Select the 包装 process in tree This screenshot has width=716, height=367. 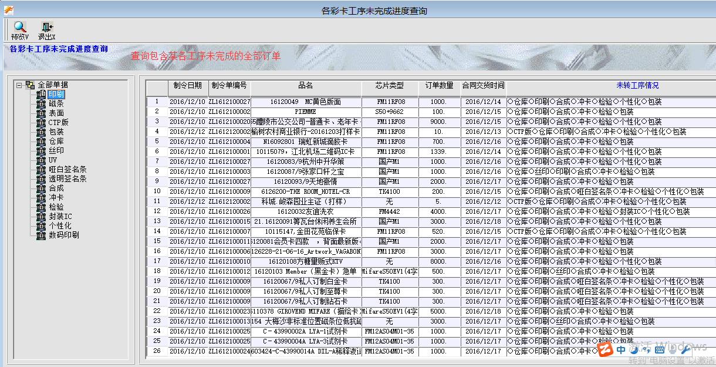coord(56,132)
